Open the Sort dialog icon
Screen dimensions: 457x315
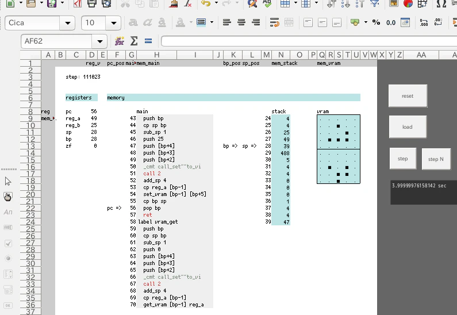click(331, 3)
